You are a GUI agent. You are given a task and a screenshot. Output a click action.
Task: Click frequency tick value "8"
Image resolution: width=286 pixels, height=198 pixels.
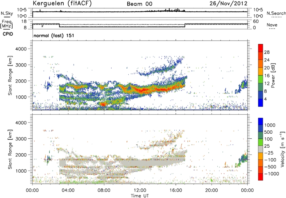point(25,28)
